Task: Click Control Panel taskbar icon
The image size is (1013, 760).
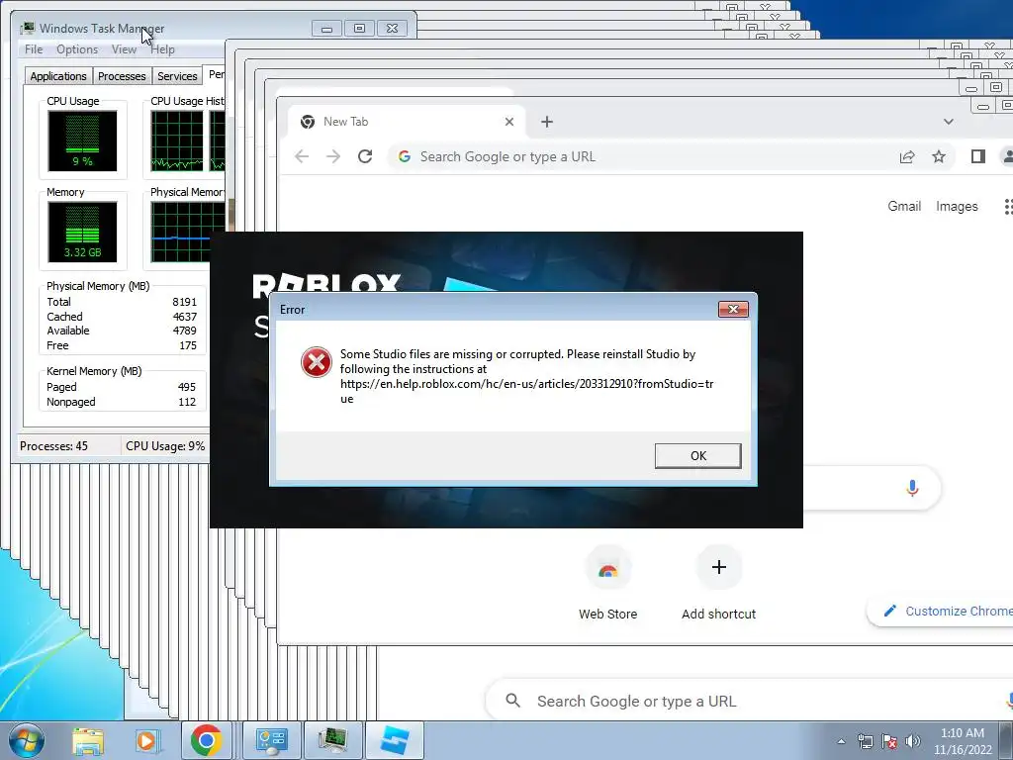Action: 271,740
